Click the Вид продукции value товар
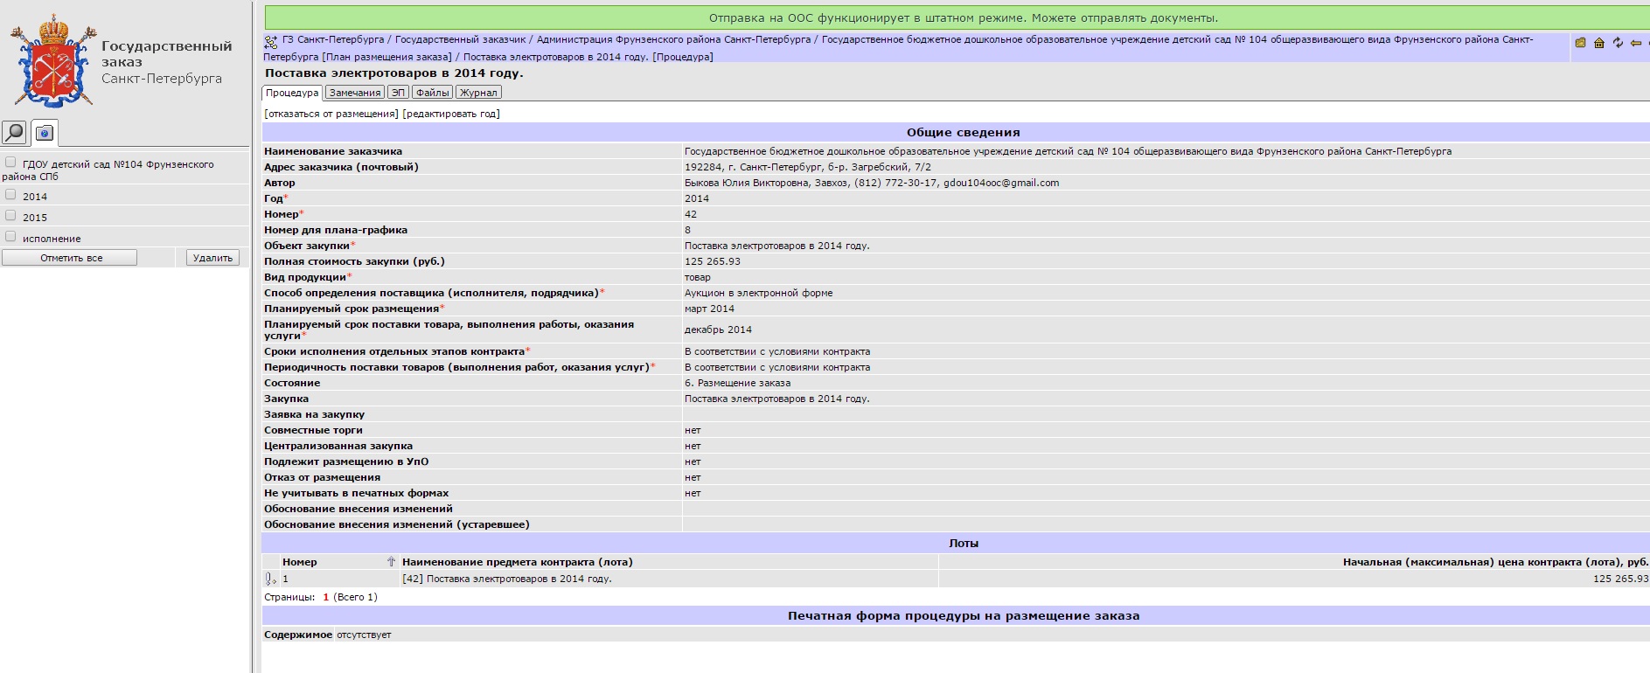This screenshot has height=673, width=1650. point(698,277)
